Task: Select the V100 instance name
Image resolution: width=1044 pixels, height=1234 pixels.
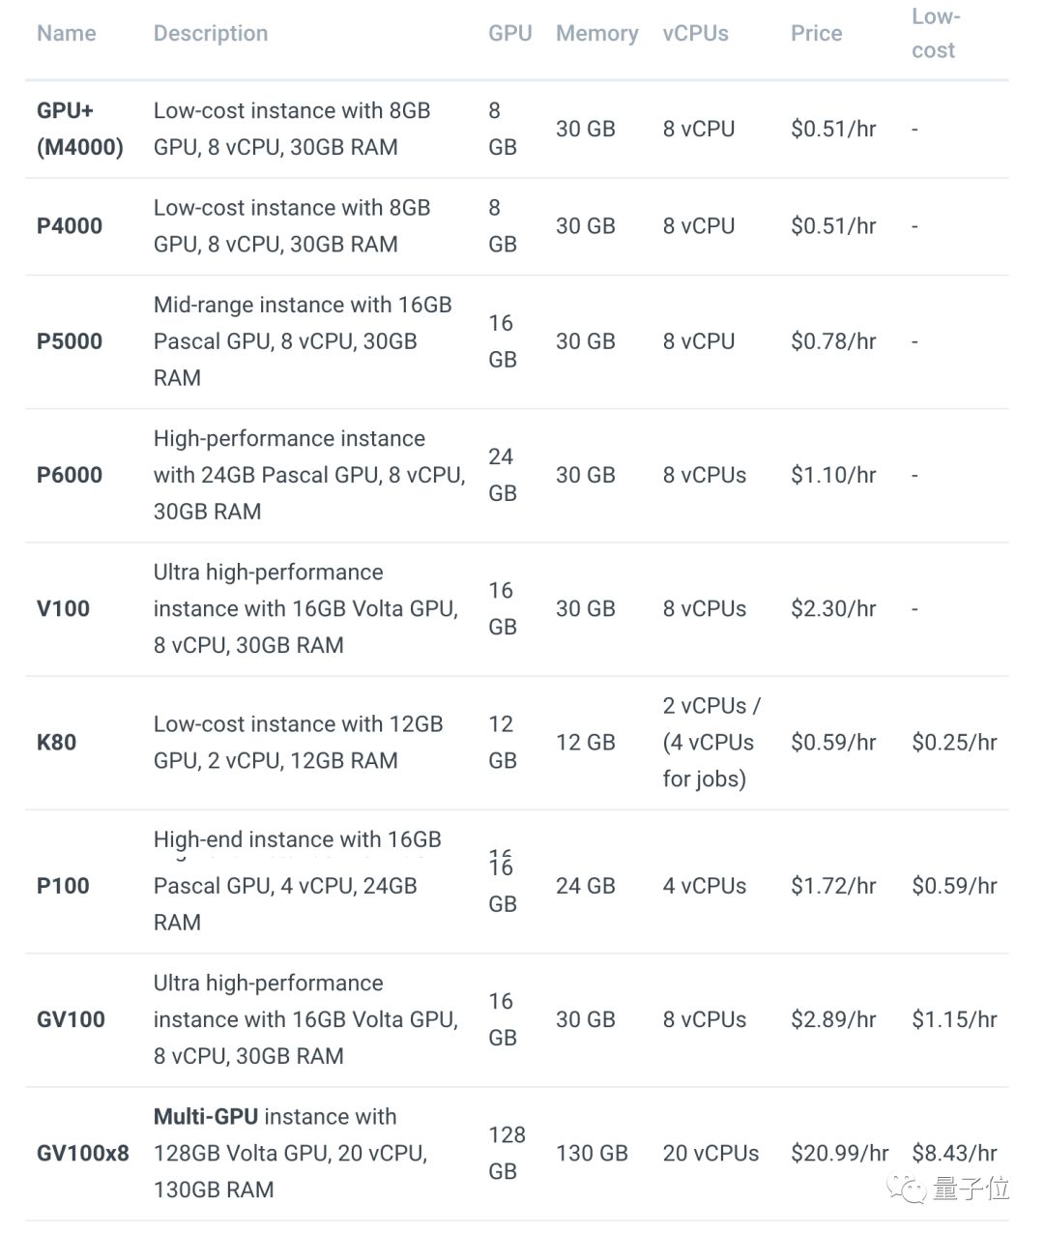Action: click(63, 608)
